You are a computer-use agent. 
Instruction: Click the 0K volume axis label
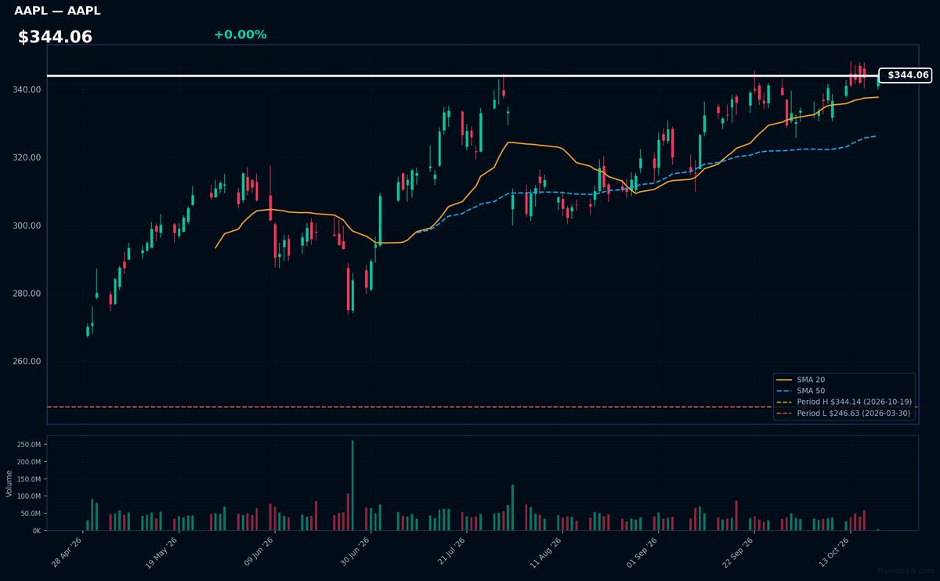tap(36, 531)
